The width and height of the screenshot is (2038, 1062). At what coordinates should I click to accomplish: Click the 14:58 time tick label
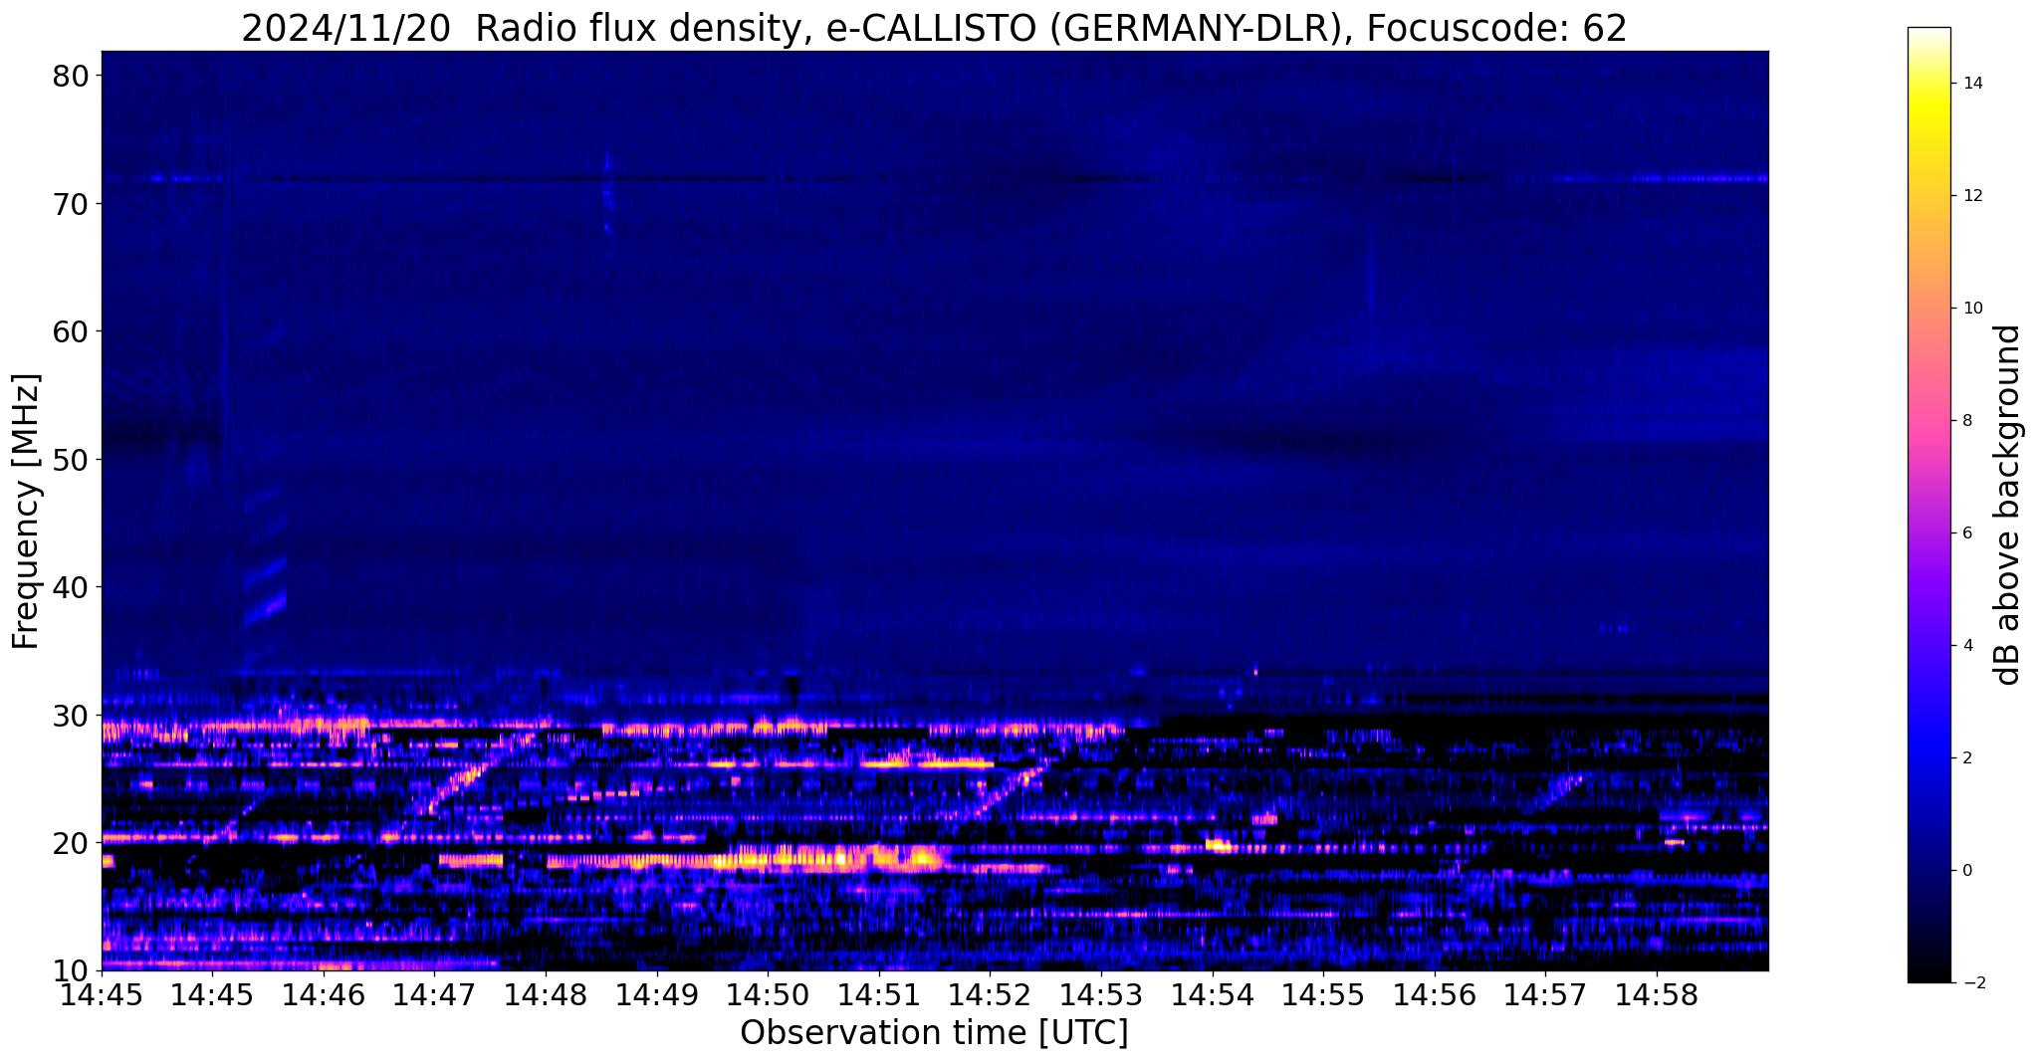(1657, 996)
